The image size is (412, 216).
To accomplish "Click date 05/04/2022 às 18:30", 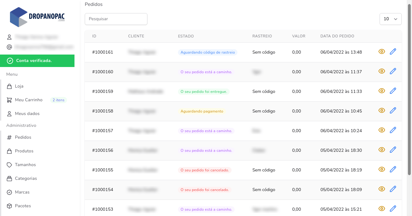I will [x=341, y=150].
